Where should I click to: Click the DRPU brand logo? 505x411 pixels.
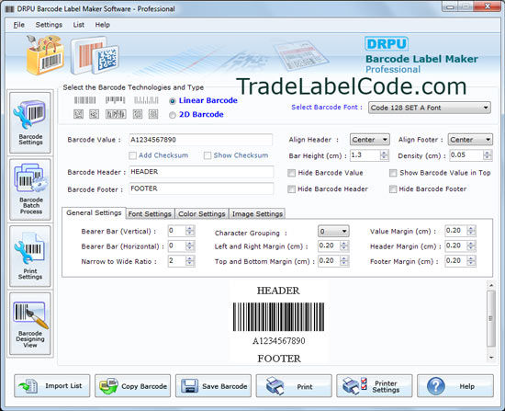(x=387, y=44)
